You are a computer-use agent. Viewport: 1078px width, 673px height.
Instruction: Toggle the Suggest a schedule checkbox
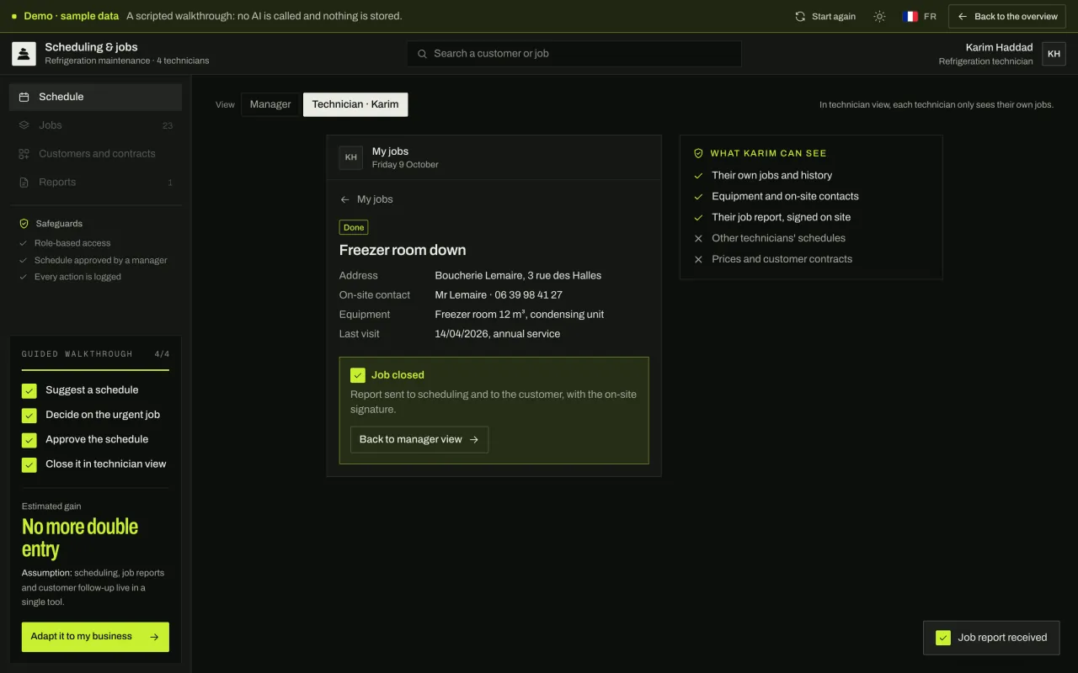pyautogui.click(x=29, y=390)
